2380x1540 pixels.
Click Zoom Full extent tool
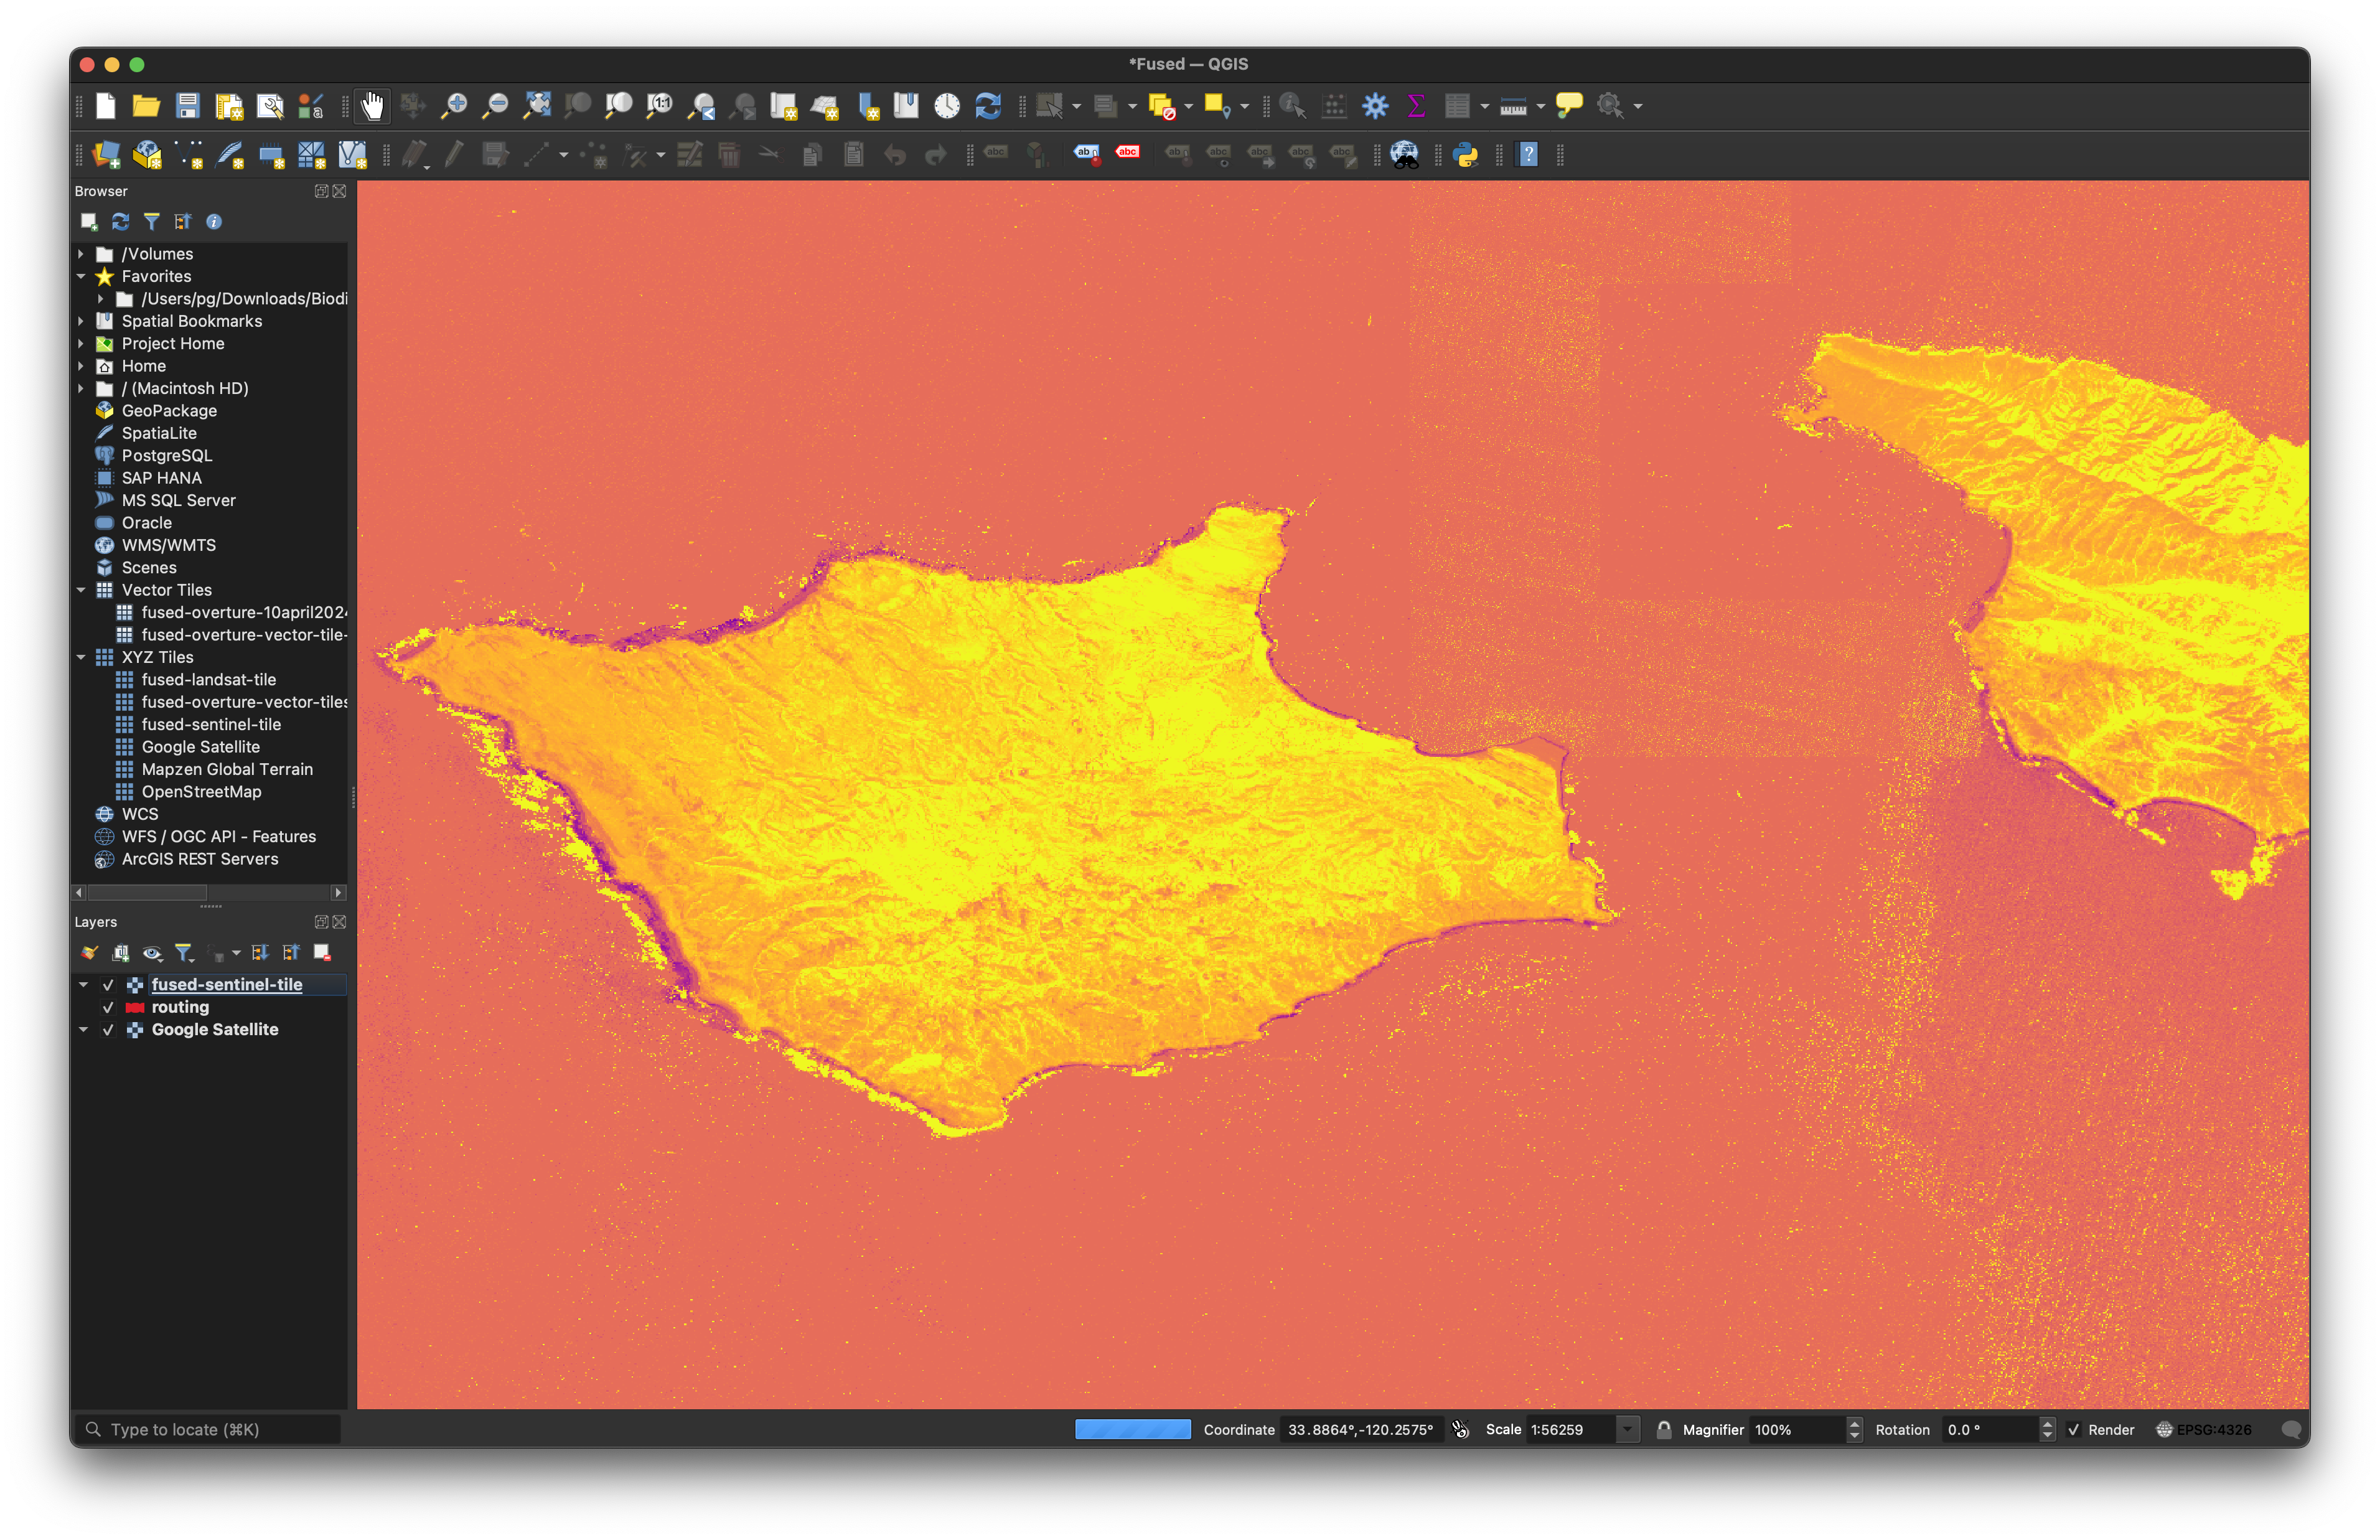coord(536,105)
